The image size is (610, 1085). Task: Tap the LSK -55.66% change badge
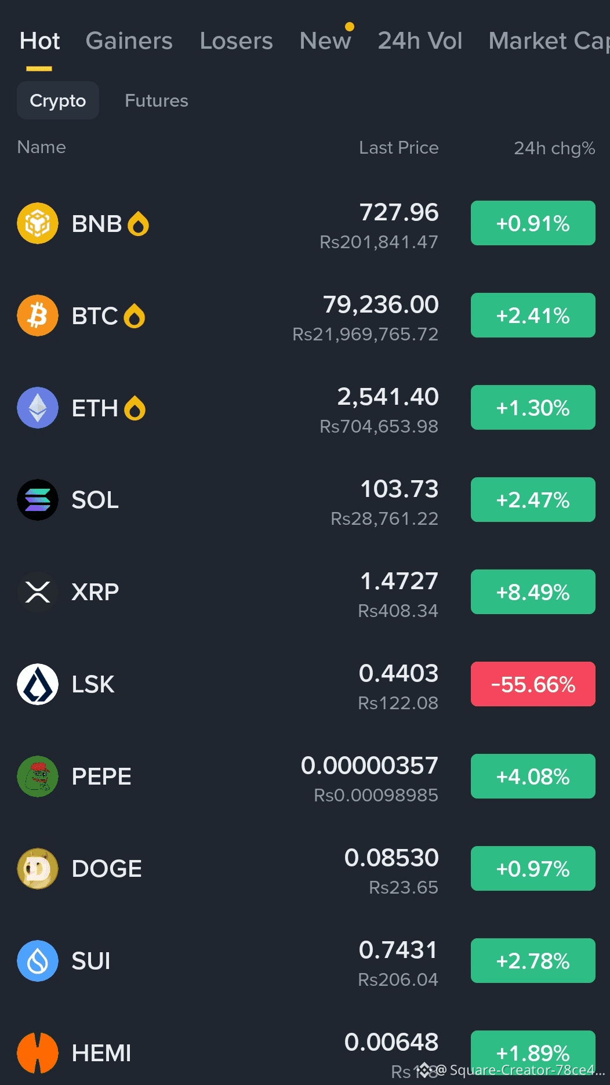(x=533, y=684)
